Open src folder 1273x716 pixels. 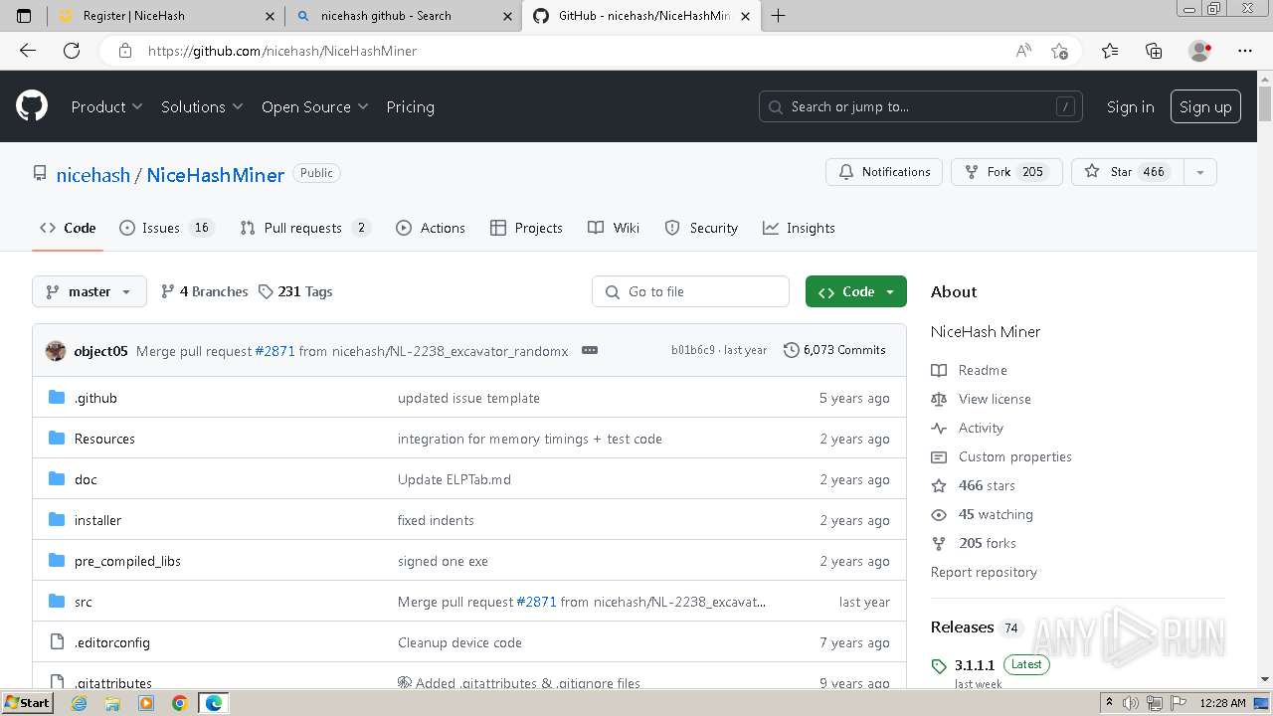[83, 602]
